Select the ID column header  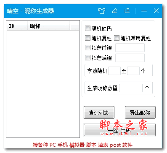[x=17, y=26]
